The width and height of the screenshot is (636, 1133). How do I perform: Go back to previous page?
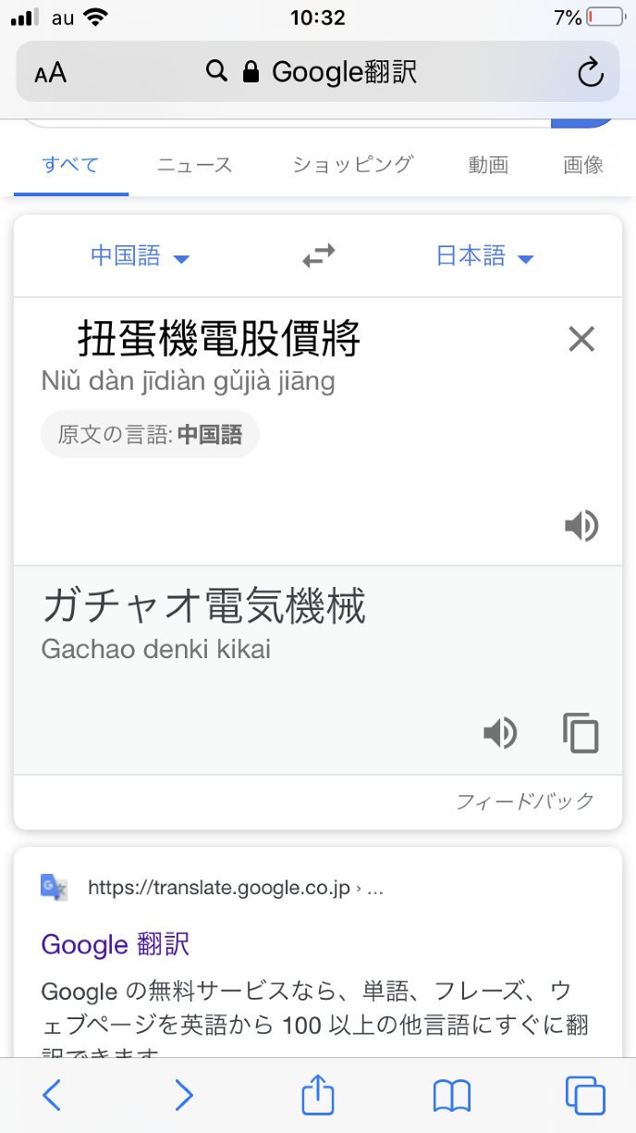coord(53,1096)
